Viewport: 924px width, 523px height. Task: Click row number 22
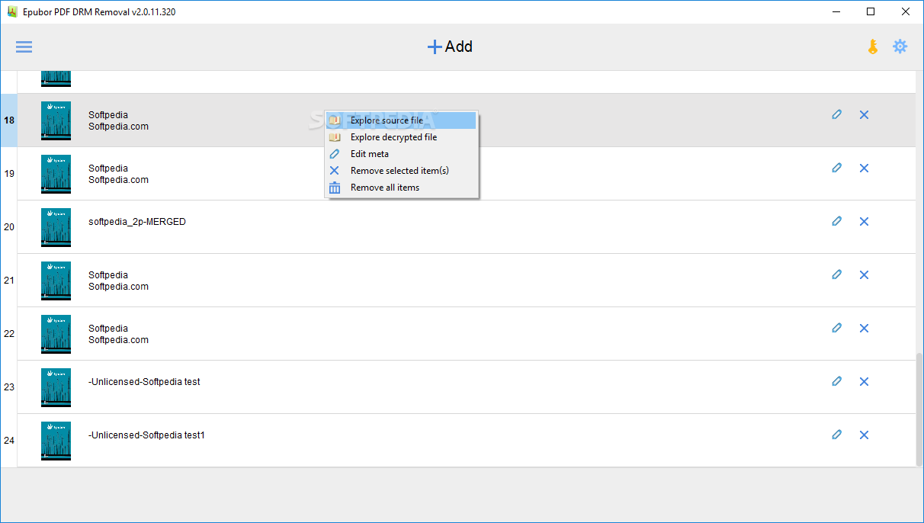9,334
